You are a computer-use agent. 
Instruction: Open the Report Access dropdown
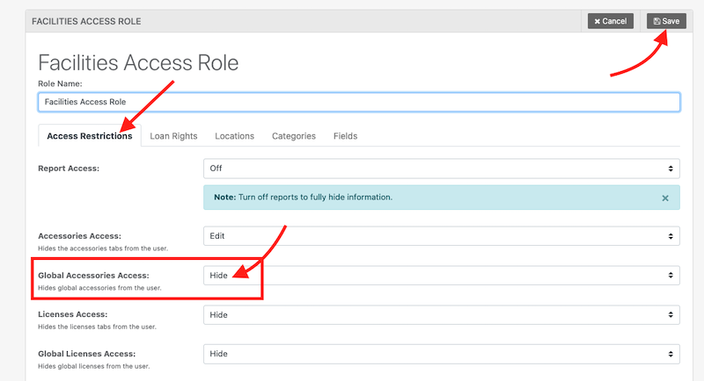pyautogui.click(x=441, y=168)
